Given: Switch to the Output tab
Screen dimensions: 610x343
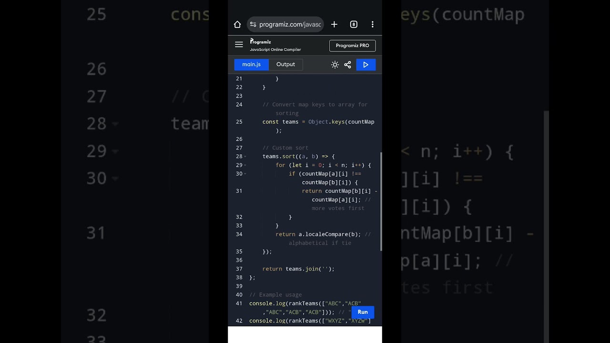Looking at the screenshot, I should 285,64.
